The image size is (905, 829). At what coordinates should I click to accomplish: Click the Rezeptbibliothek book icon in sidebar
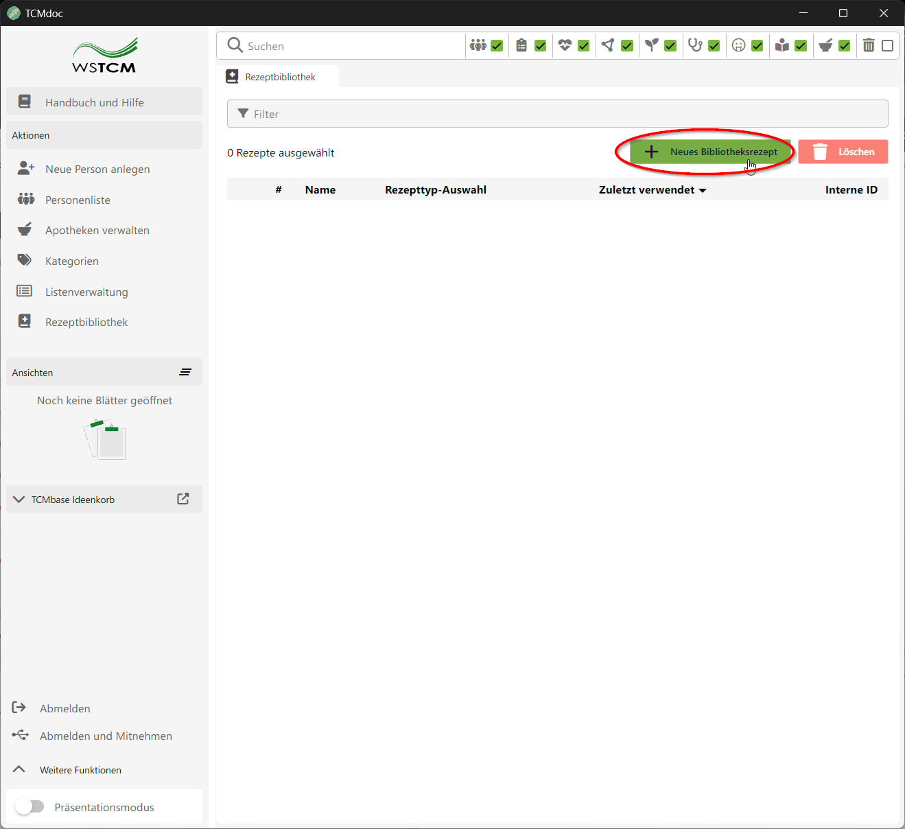click(x=25, y=321)
